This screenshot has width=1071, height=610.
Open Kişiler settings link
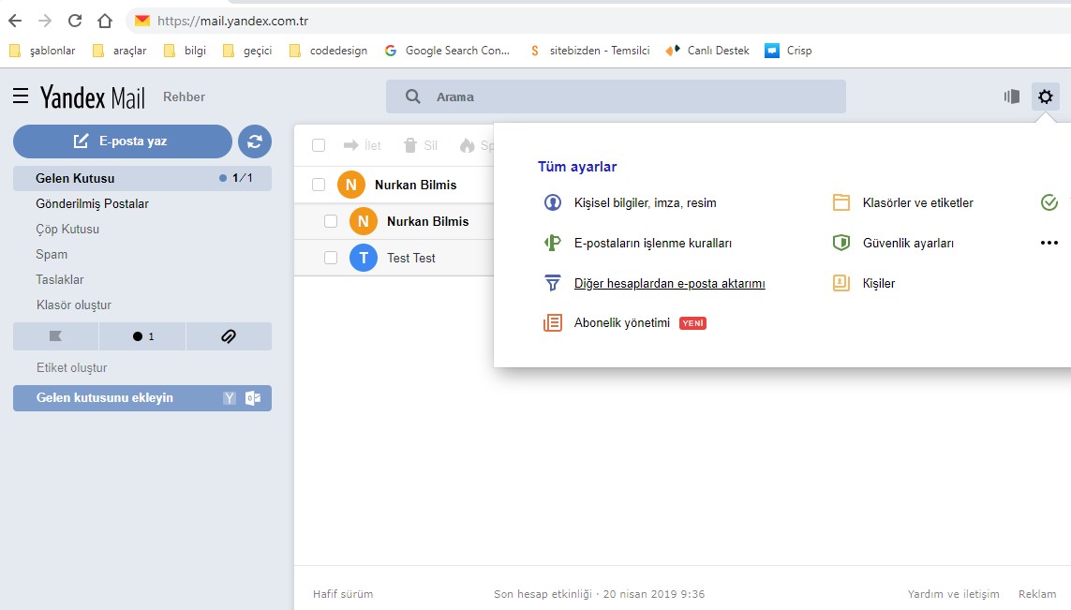(x=879, y=283)
